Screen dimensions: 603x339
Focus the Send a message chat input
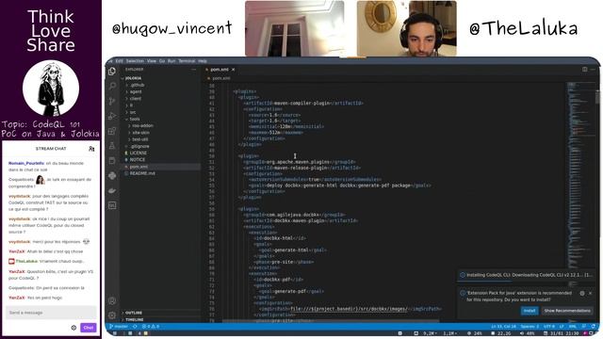[51, 313]
